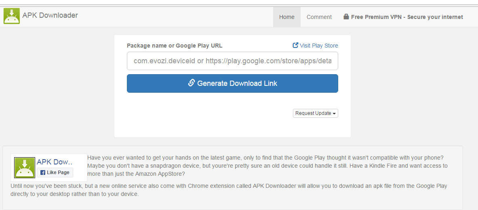Screen dimensions: 478x210
Task: Click the "Package name or Google Play URL" label
Action: click(175, 46)
